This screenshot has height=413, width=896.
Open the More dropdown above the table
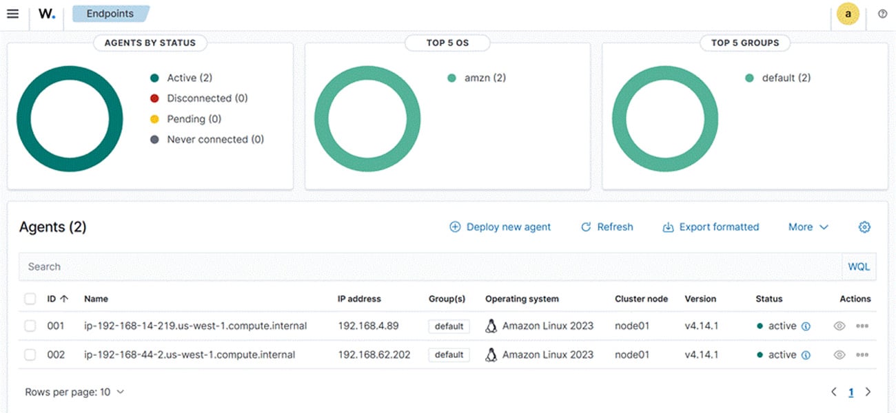click(x=808, y=226)
